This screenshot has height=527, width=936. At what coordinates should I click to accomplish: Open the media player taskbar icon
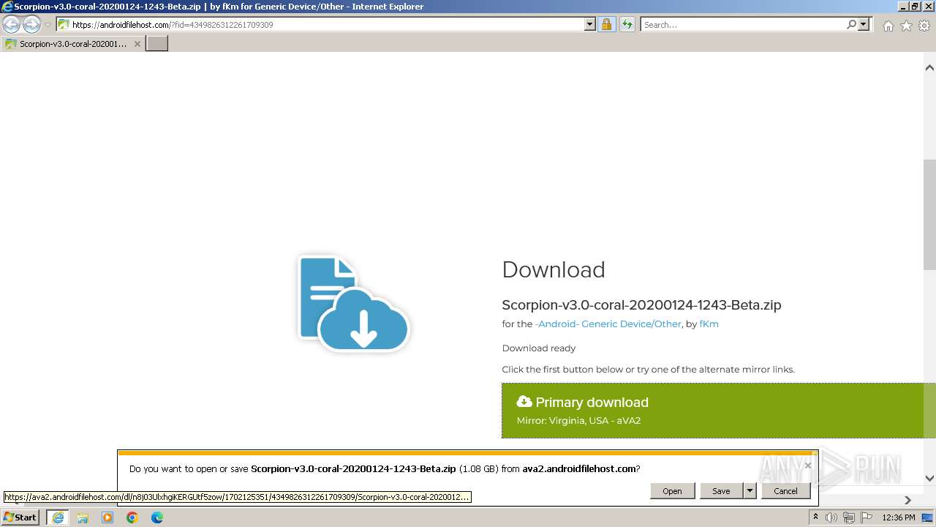tap(107, 517)
